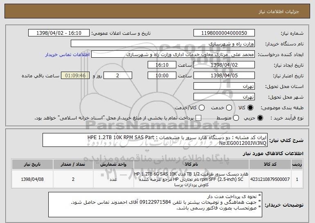Click the remaining time counter 01:09:46

[x=75, y=76]
